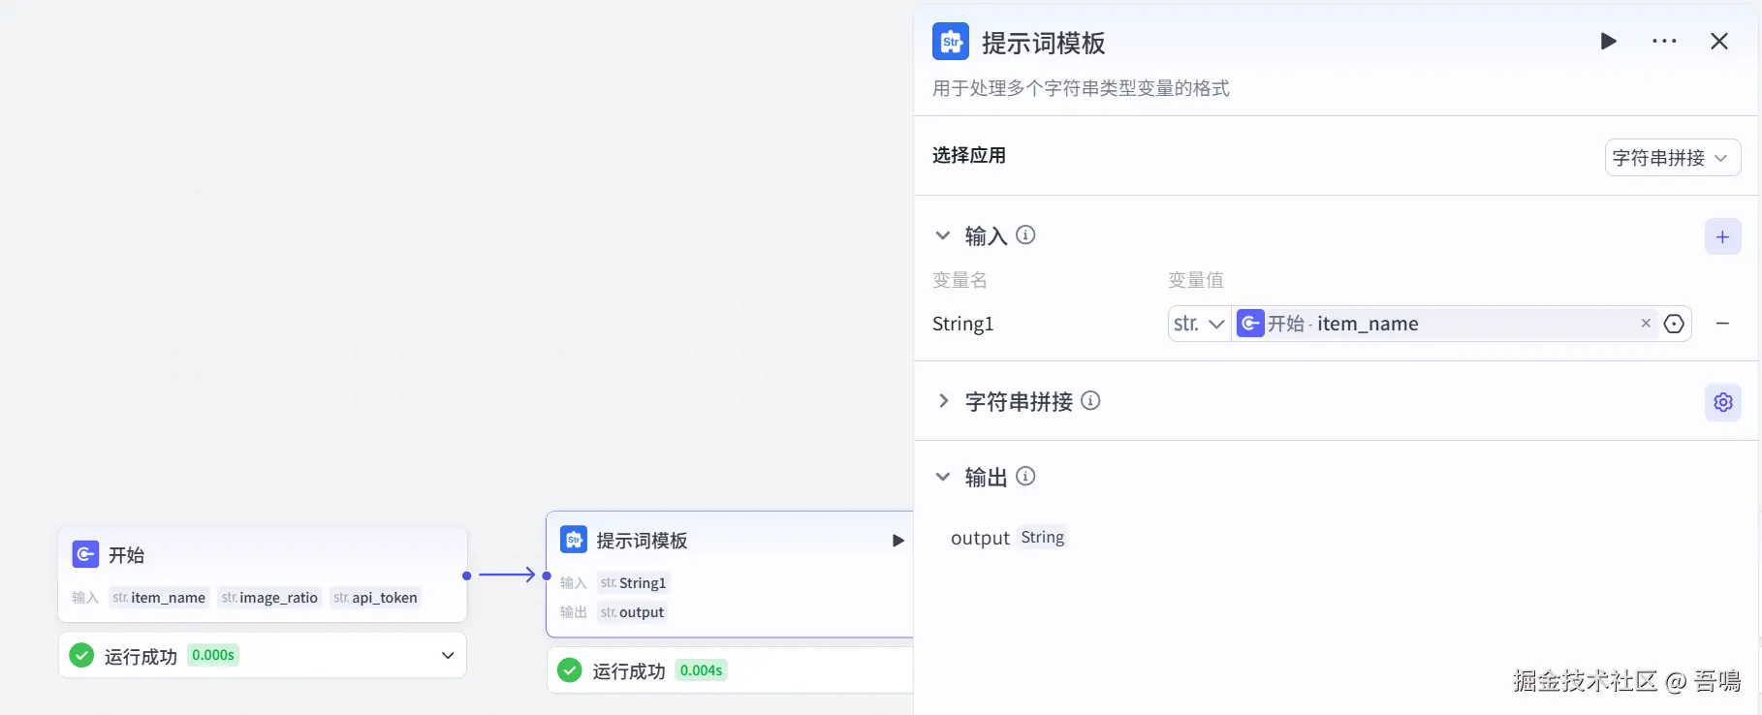The width and height of the screenshot is (1762, 715).
Task: Close the 提示词模板 settings panel
Action: click(x=1718, y=42)
